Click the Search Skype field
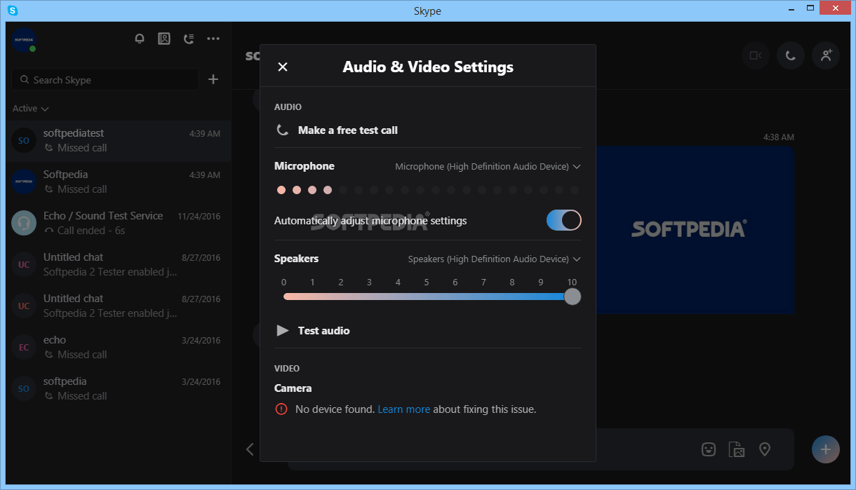Image resolution: width=856 pixels, height=490 pixels. (105, 80)
